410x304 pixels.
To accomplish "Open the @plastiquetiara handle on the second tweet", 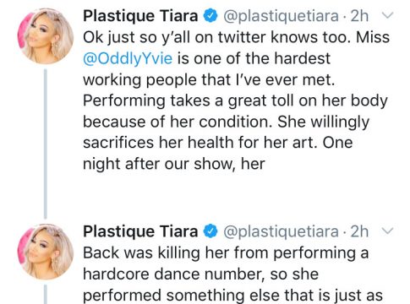I will point(281,231).
